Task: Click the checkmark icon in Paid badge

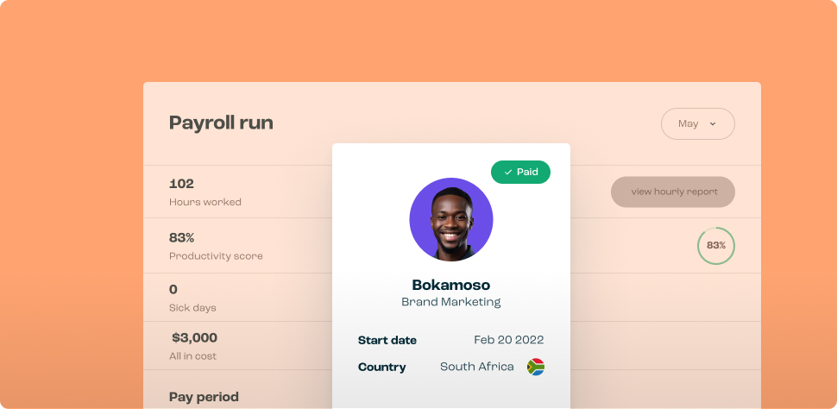Action: 508,173
